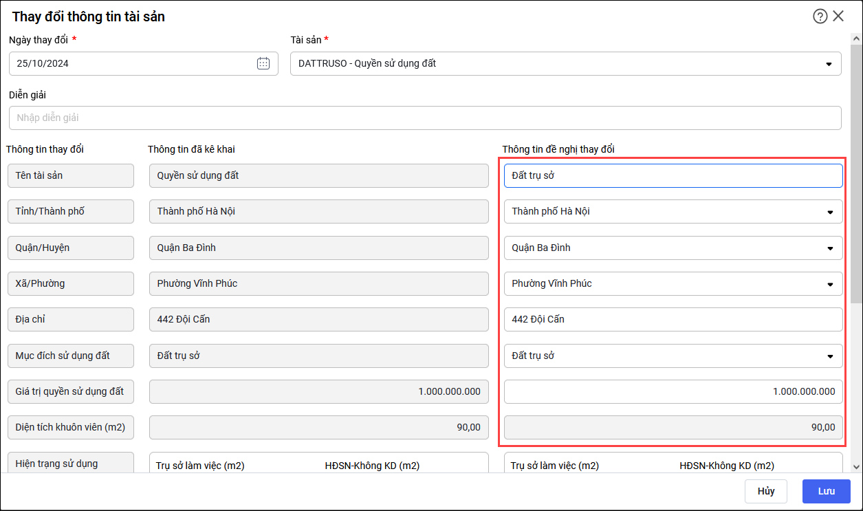Open the Phường Vĩnh Phúc dropdown

tap(830, 284)
